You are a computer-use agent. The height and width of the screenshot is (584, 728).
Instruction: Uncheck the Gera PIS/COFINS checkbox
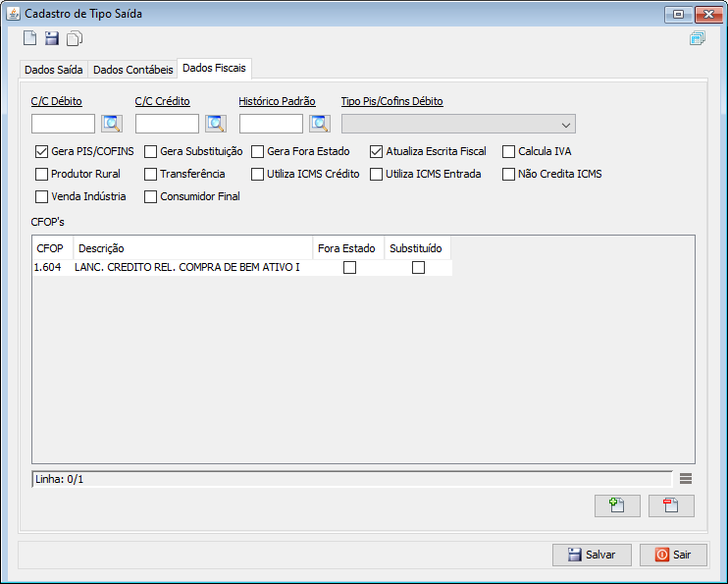point(41,152)
